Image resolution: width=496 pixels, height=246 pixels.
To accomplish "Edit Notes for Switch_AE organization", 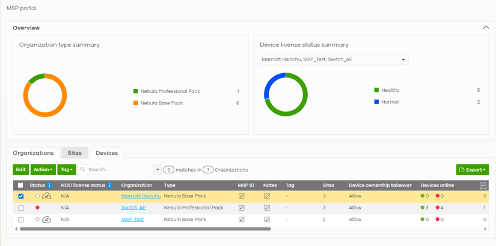I will pos(267,208).
